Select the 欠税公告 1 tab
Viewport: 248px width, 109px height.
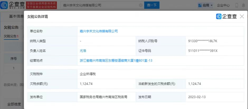coord(11,36)
